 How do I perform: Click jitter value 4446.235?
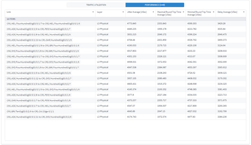pyautogui.click(x=132, y=29)
